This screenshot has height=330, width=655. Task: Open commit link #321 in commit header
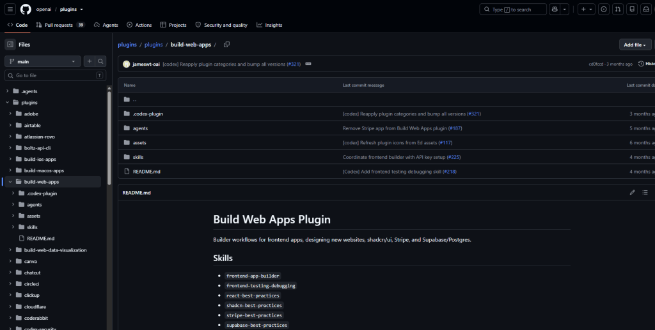[294, 64]
